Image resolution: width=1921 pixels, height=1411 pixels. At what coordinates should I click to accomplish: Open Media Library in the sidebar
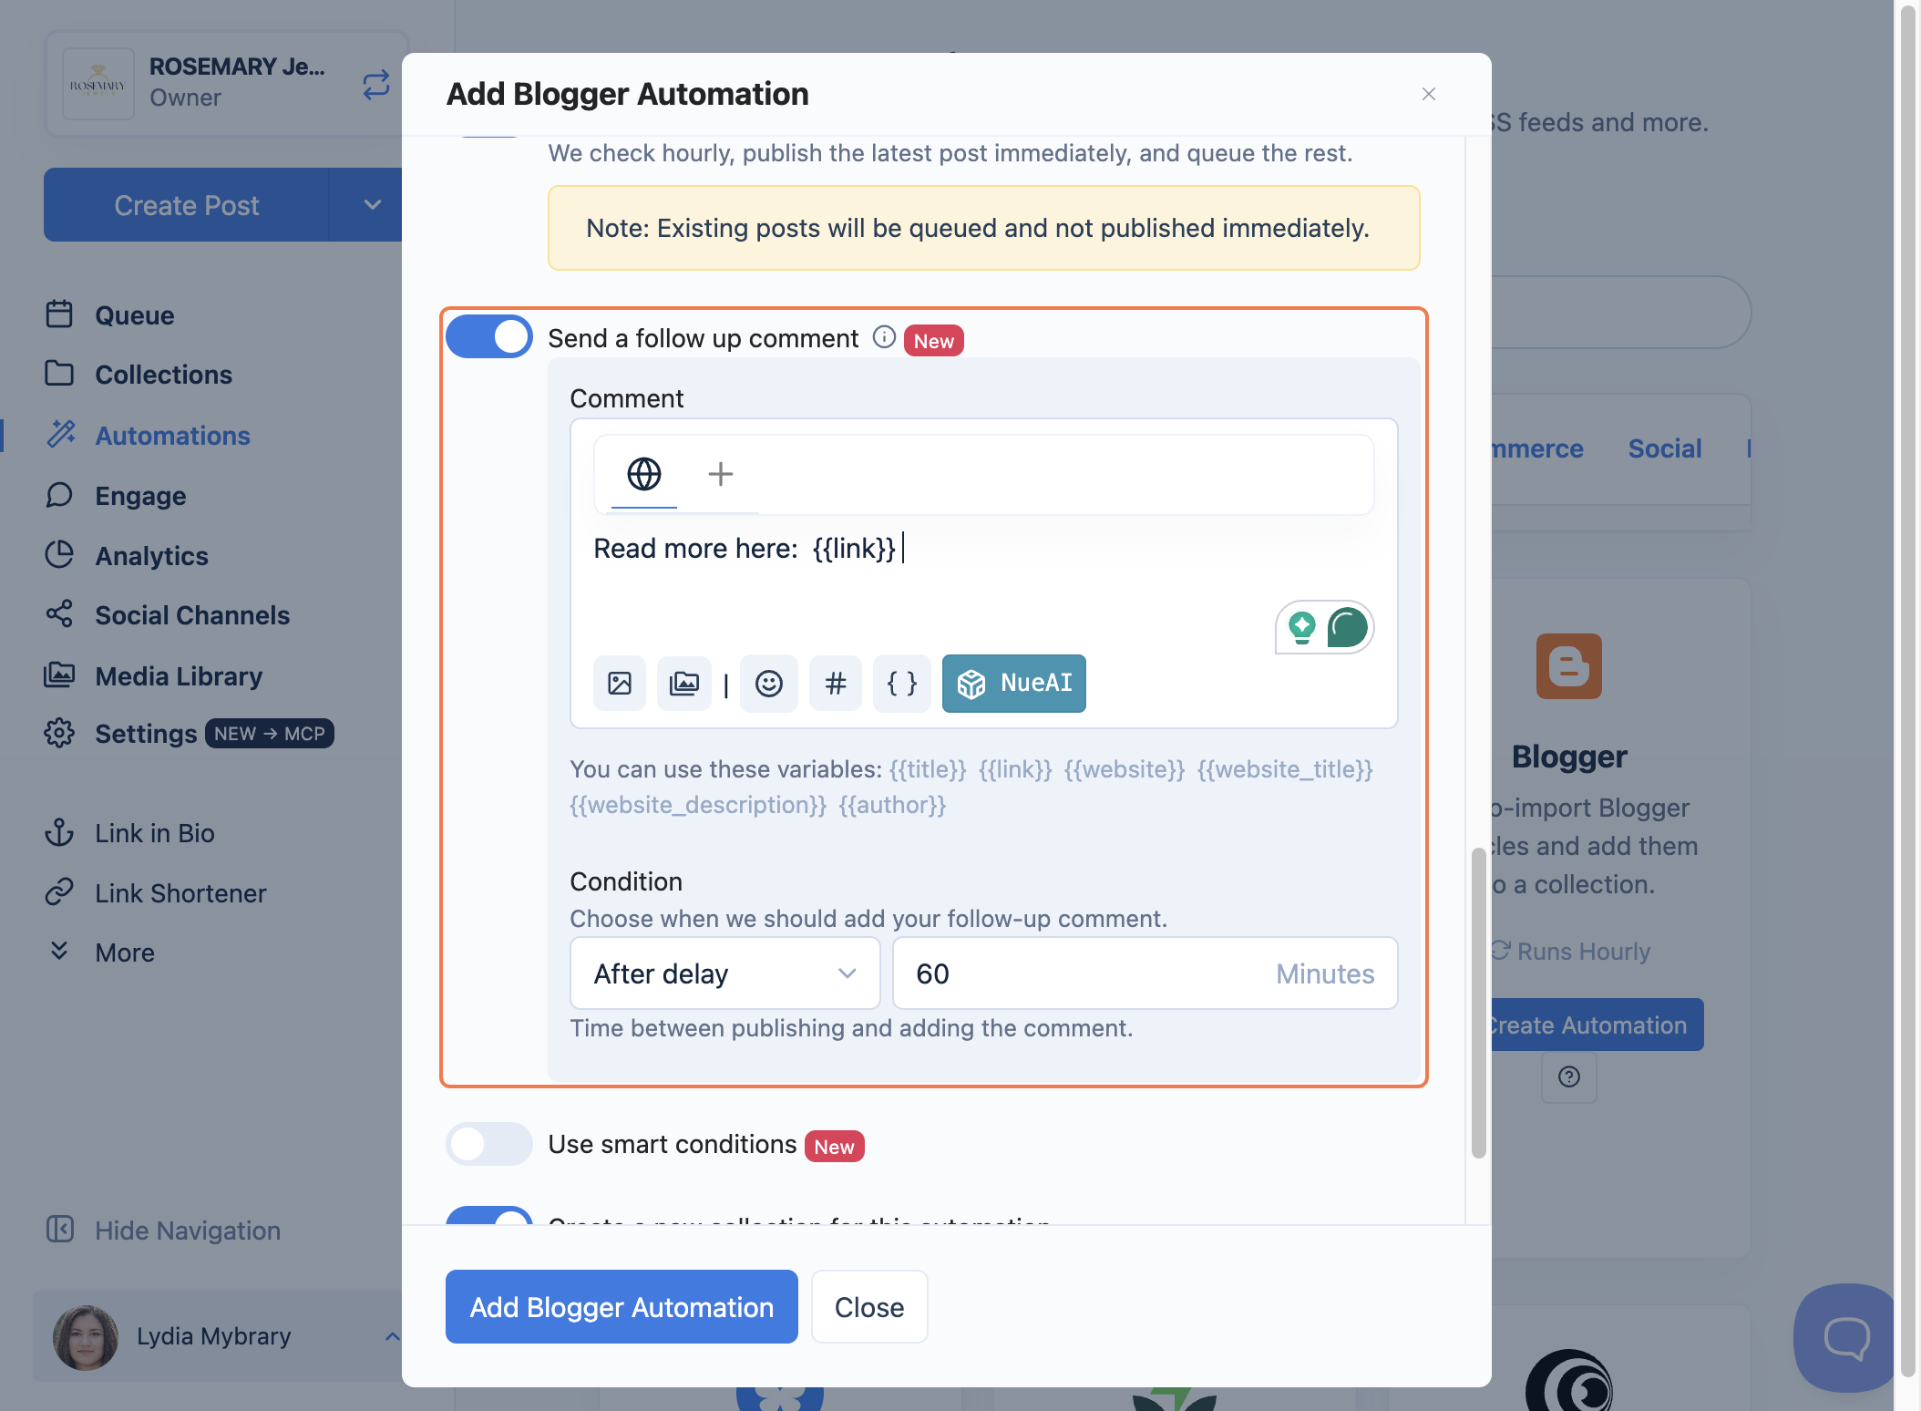[x=180, y=675]
